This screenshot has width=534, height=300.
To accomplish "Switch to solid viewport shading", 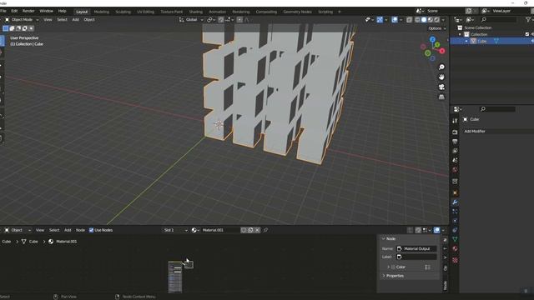I will coord(424,20).
